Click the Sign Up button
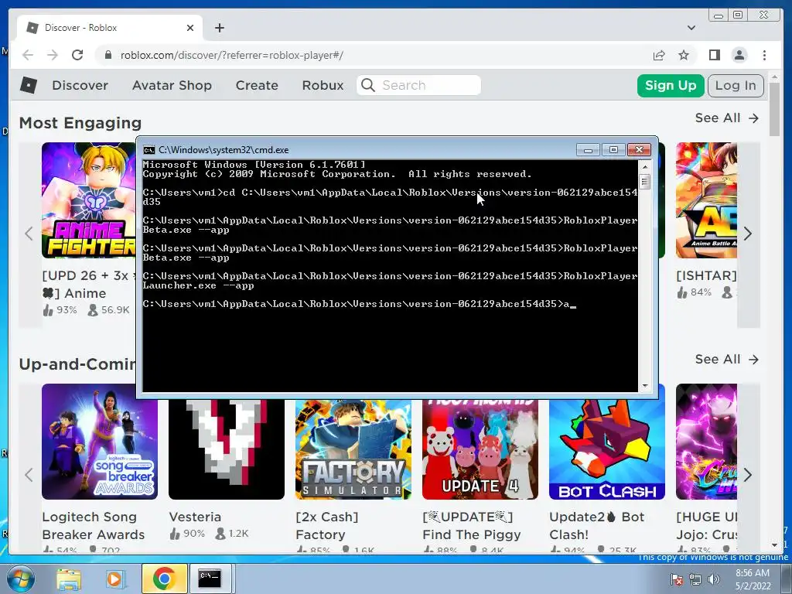The width and height of the screenshot is (792, 594). coord(671,85)
